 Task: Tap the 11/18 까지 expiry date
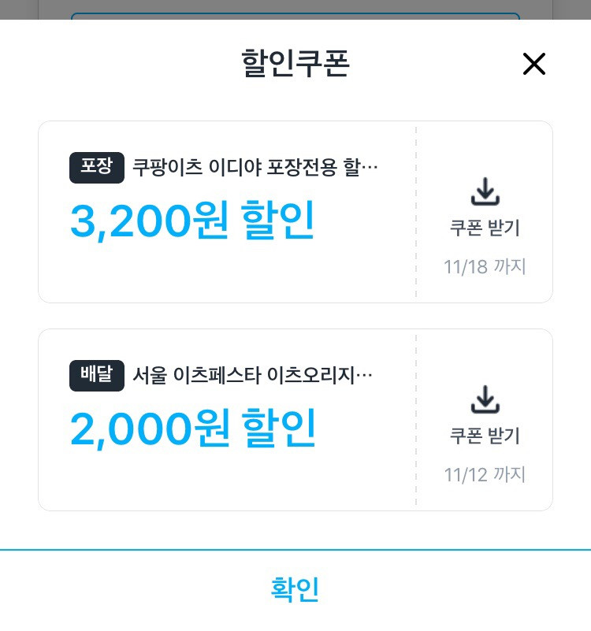pyautogui.click(x=485, y=267)
